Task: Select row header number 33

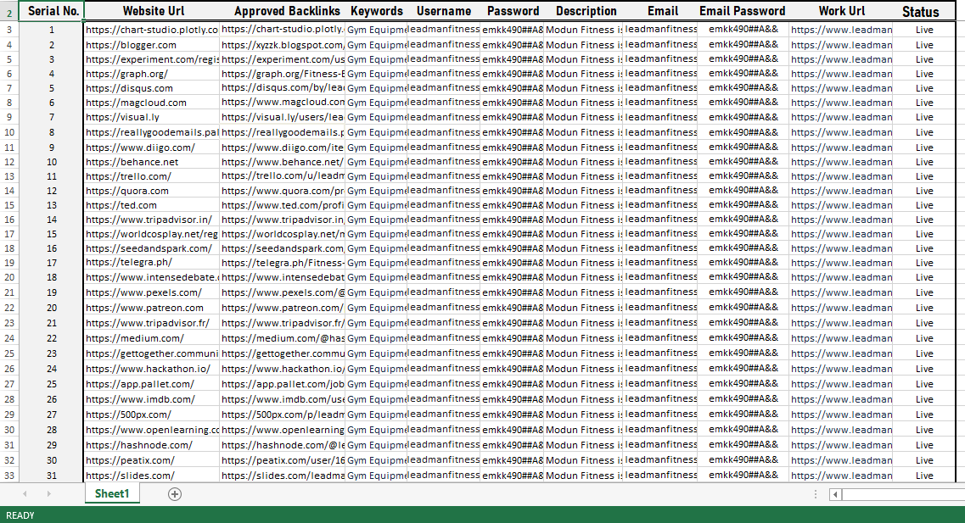Action: coord(8,476)
